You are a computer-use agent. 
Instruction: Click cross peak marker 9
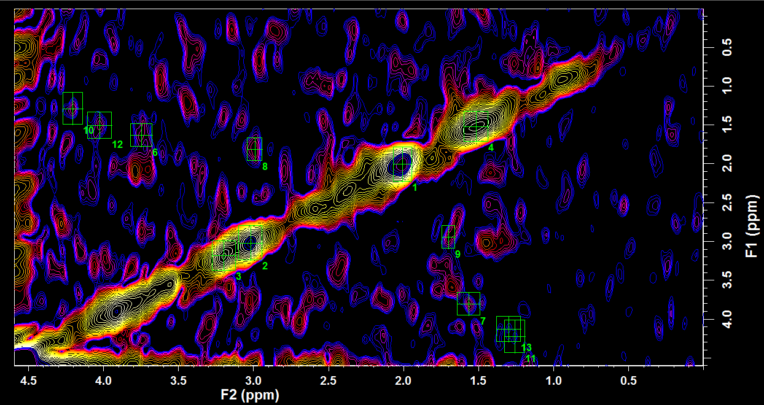point(448,236)
